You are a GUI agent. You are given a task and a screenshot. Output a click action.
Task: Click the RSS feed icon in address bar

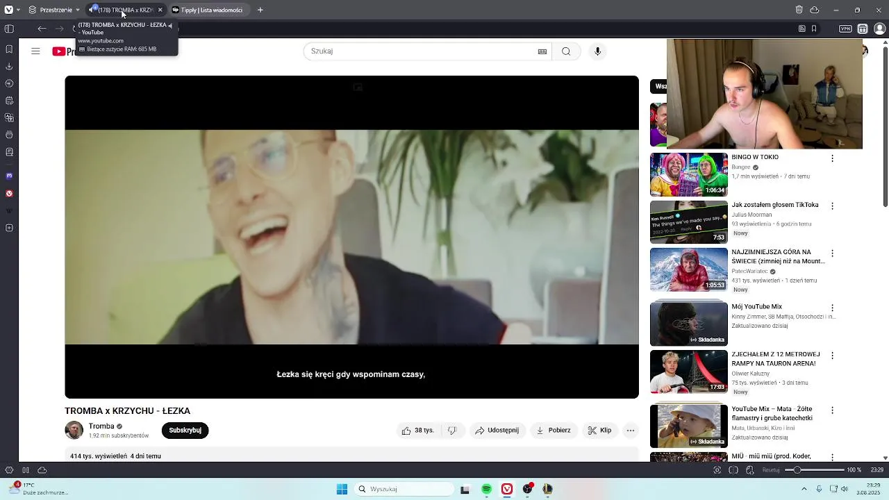point(802,28)
